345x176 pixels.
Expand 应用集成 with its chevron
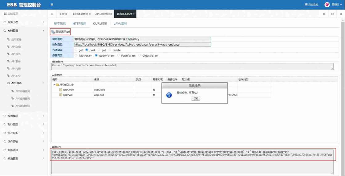[43, 116]
